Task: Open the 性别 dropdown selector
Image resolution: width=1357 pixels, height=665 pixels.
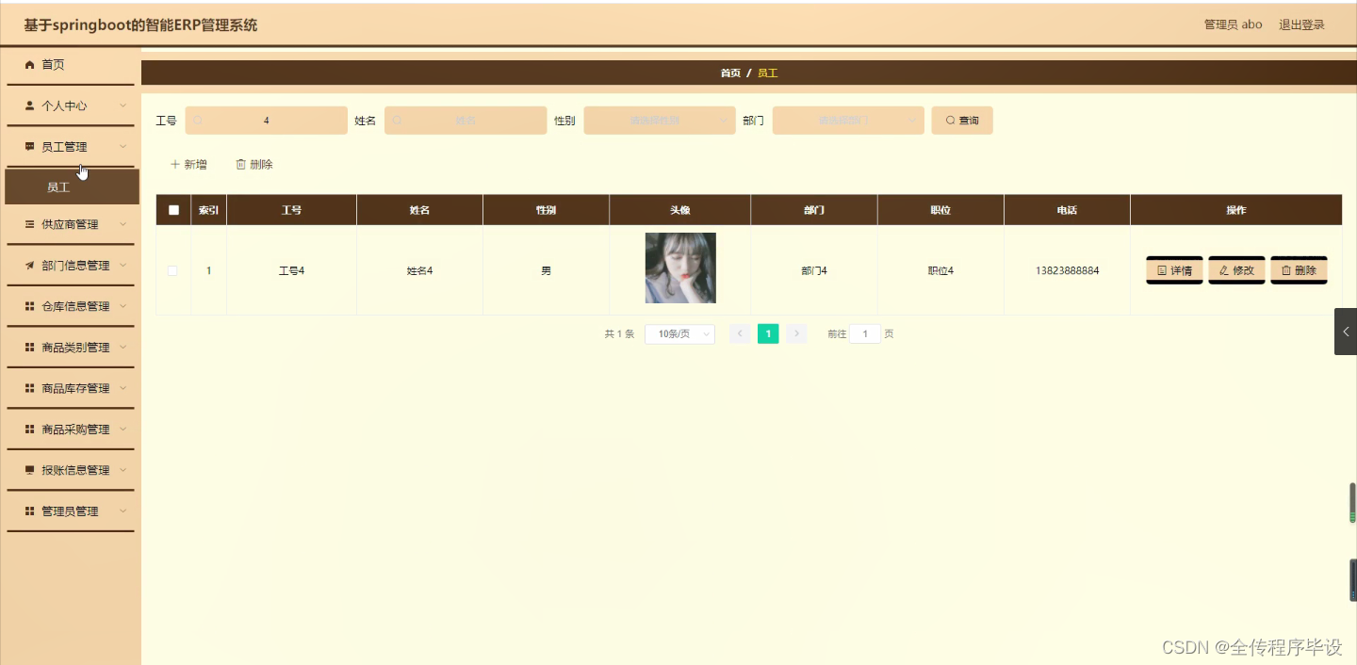Action: [659, 120]
